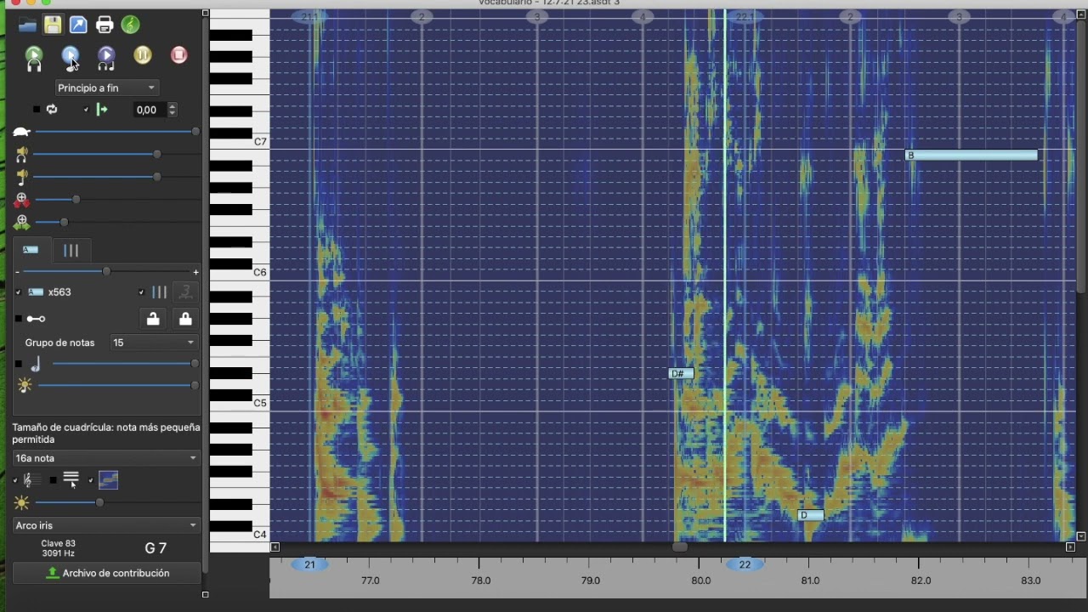This screenshot has height=612, width=1088.
Task: Click the export arrow icon
Action: coord(78,25)
